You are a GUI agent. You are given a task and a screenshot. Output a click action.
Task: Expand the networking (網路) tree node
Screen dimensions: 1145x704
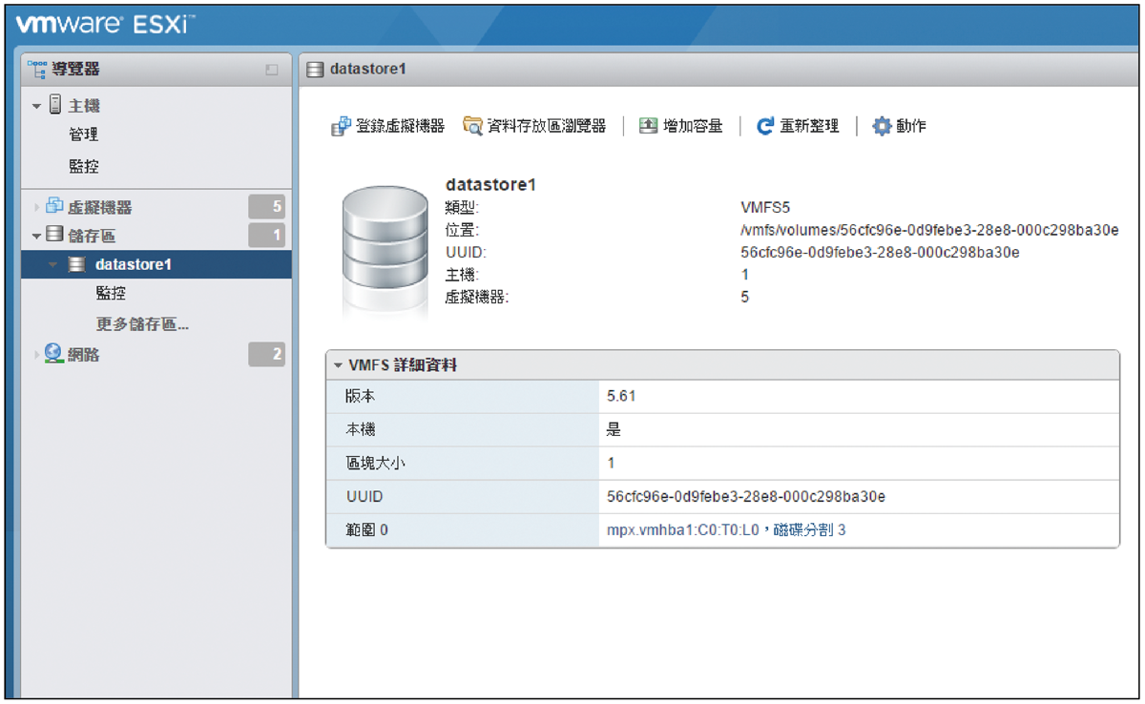click(37, 355)
